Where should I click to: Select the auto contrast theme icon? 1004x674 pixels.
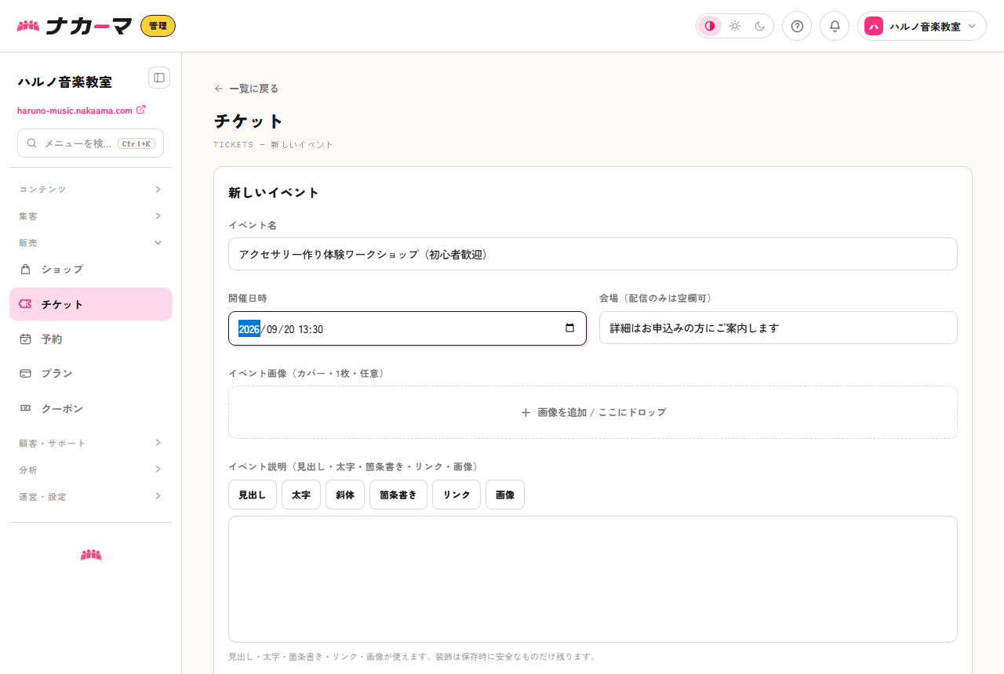pyautogui.click(x=710, y=26)
